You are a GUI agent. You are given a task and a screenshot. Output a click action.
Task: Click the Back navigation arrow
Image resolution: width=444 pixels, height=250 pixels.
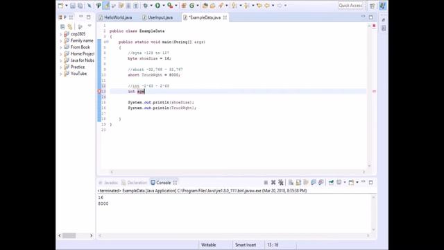tap(267, 6)
